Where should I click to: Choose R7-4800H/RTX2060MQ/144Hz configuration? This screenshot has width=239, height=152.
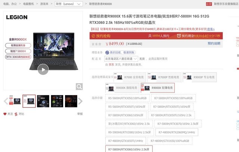[177, 132]
